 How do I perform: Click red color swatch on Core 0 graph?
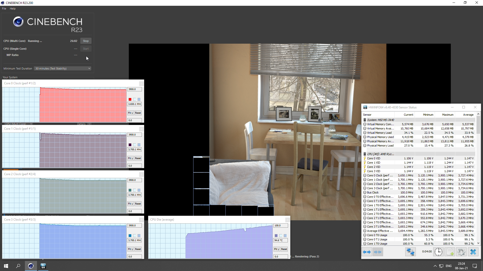(x=130, y=99)
